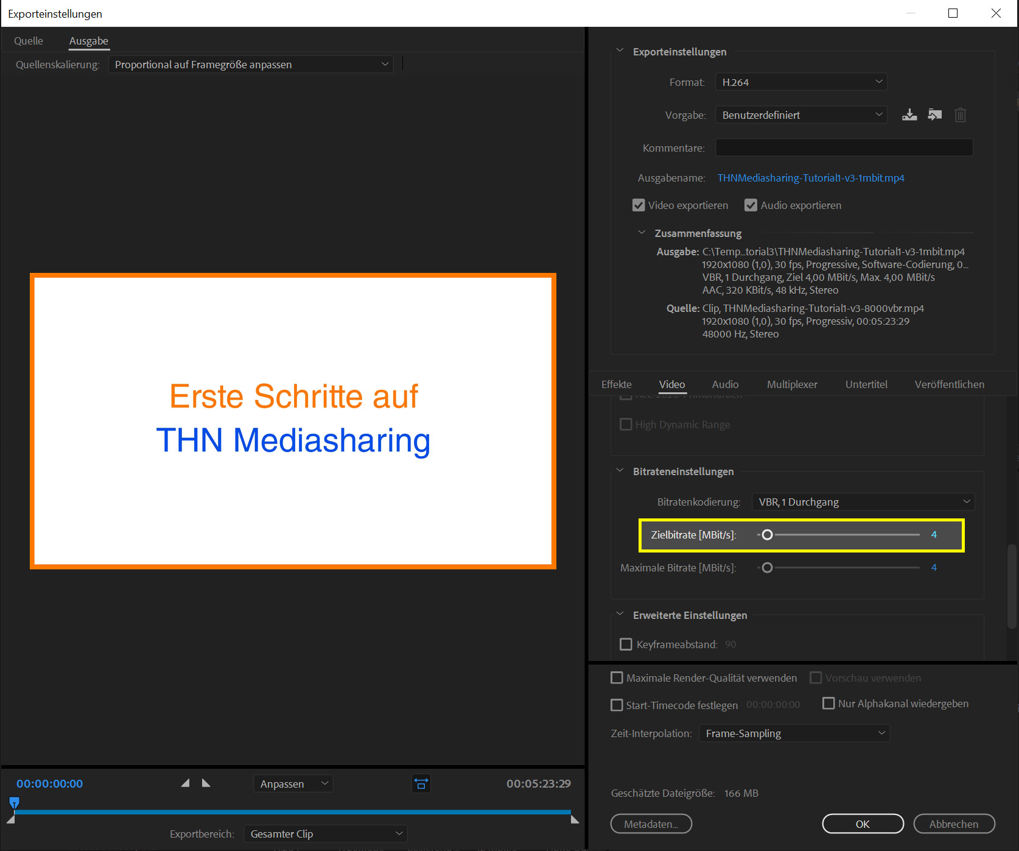The height and width of the screenshot is (851, 1019).
Task: Switch to the Audio tab
Action: (725, 384)
